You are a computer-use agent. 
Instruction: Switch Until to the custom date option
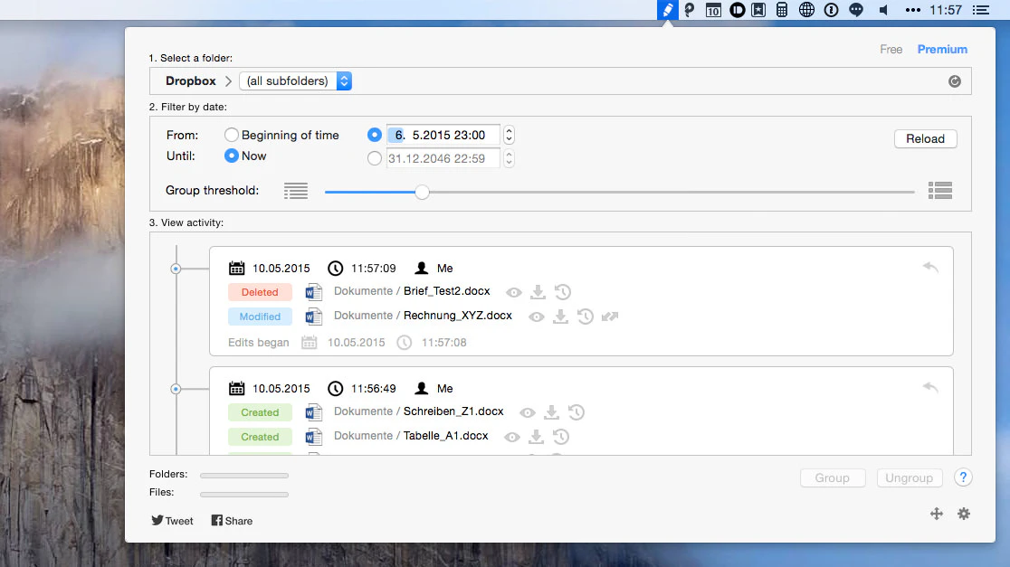[x=375, y=156]
